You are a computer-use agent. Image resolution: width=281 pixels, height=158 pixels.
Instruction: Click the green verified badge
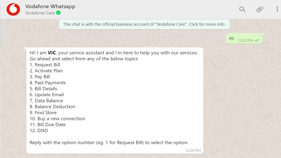[x=58, y=13]
